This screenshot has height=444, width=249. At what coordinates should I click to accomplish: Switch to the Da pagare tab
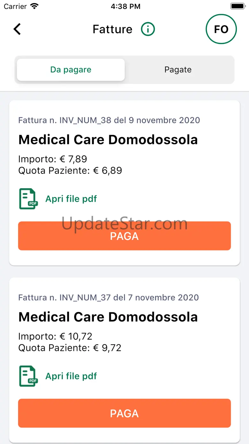[71, 70]
